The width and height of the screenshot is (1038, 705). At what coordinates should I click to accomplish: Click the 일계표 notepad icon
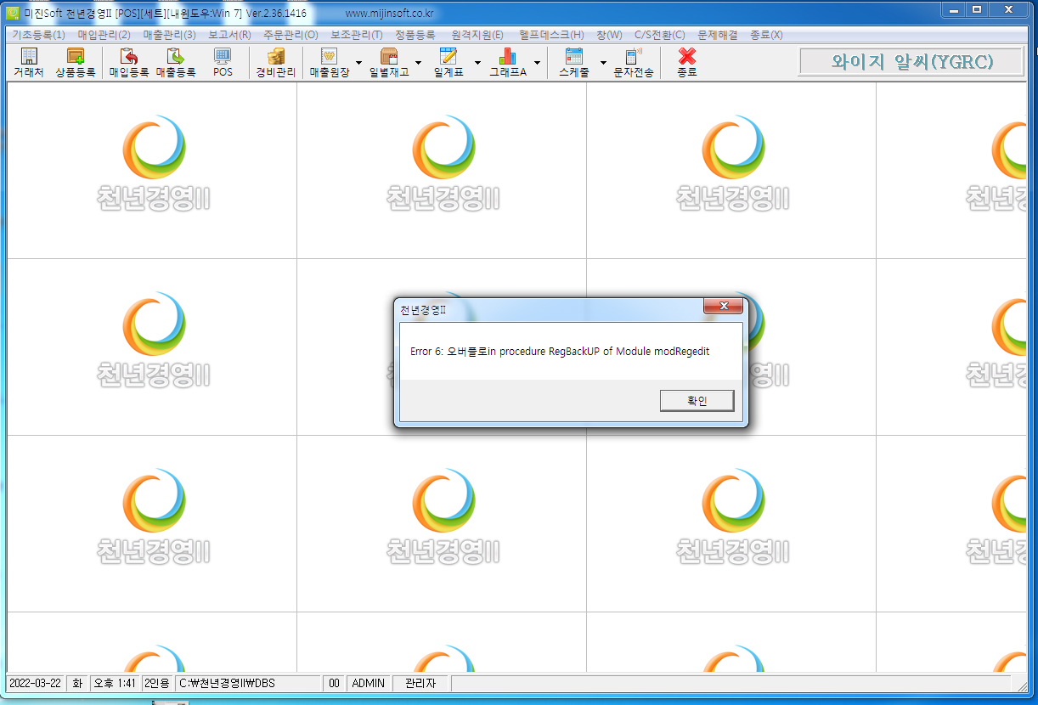[448, 64]
